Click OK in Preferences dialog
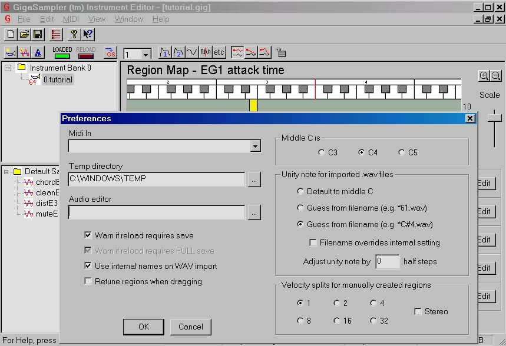 [144, 327]
